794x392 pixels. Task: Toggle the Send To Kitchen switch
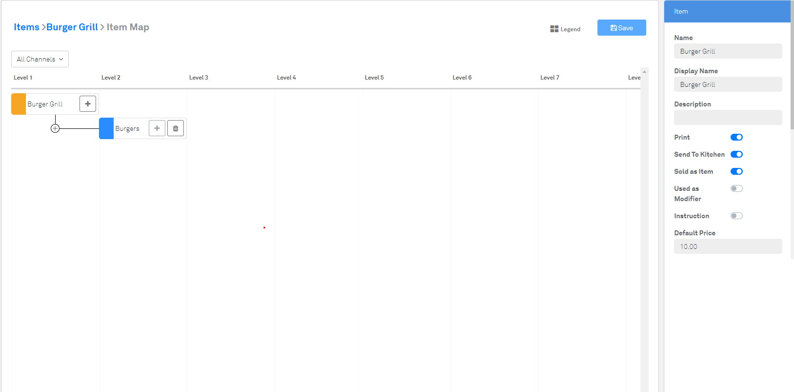(736, 154)
